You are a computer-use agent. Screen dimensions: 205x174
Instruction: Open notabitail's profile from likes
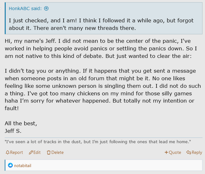[23, 166]
